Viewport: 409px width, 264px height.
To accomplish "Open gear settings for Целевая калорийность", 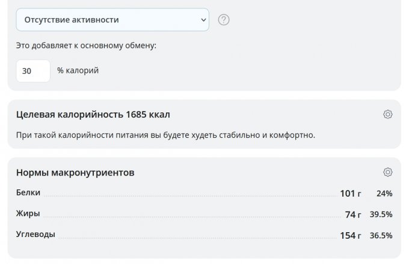I will click(388, 114).
